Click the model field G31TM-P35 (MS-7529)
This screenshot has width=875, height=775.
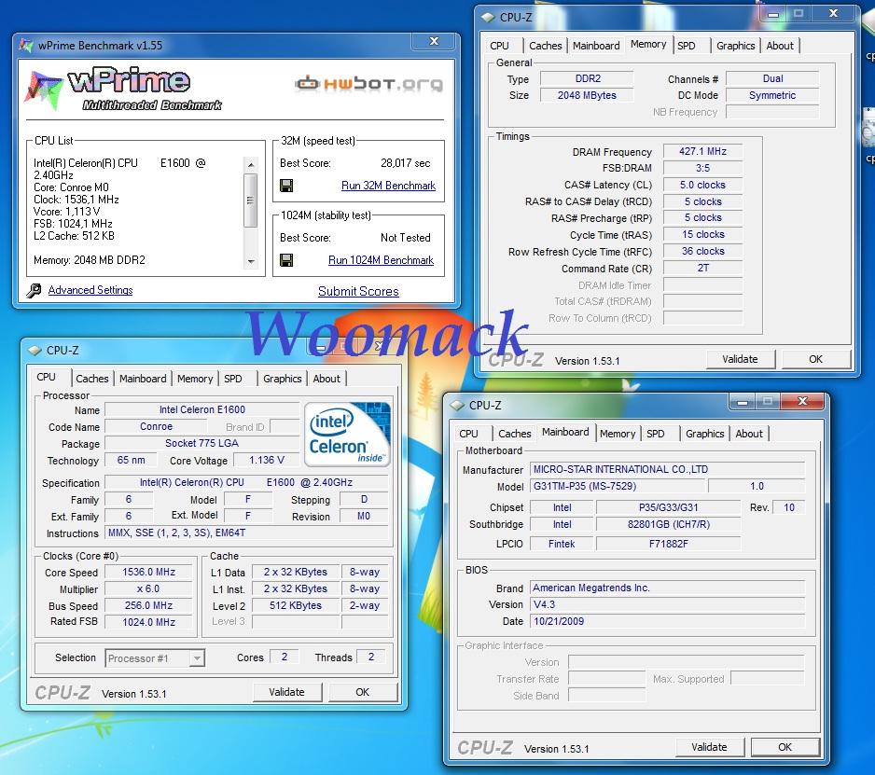(x=618, y=486)
